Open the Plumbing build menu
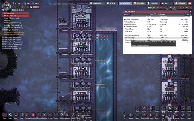194x121 pixels. [27, 114]
